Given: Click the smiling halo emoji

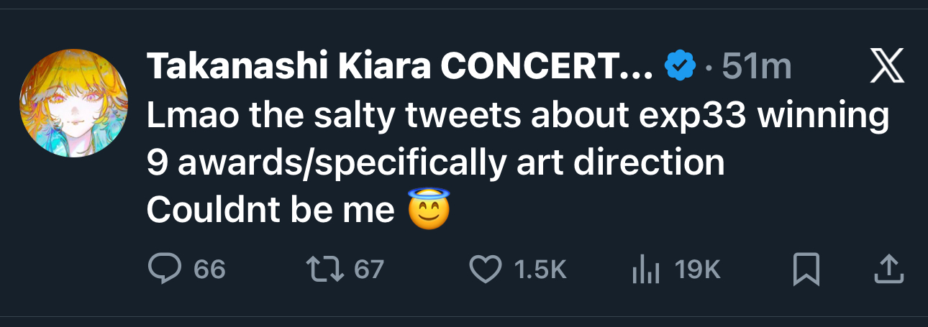Looking at the screenshot, I should [429, 209].
